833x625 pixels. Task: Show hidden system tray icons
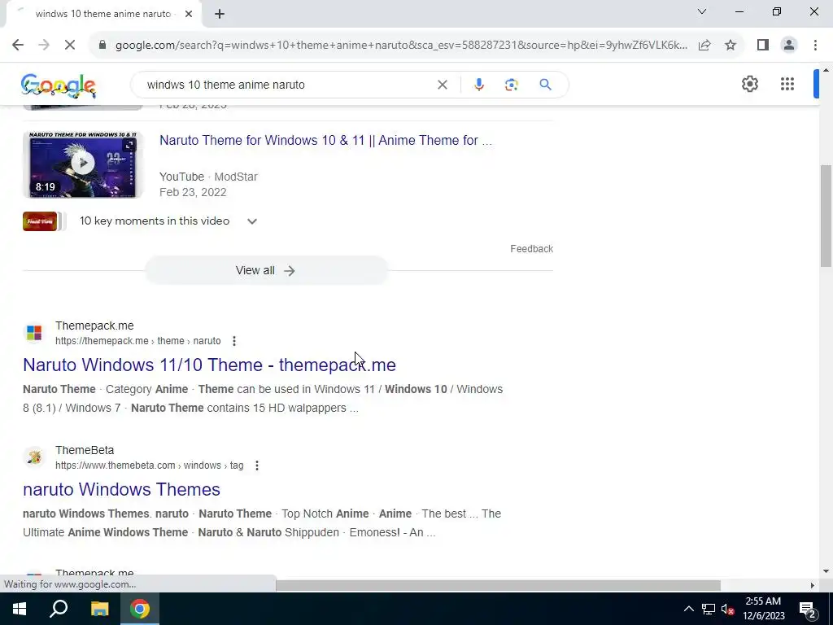[688, 609]
